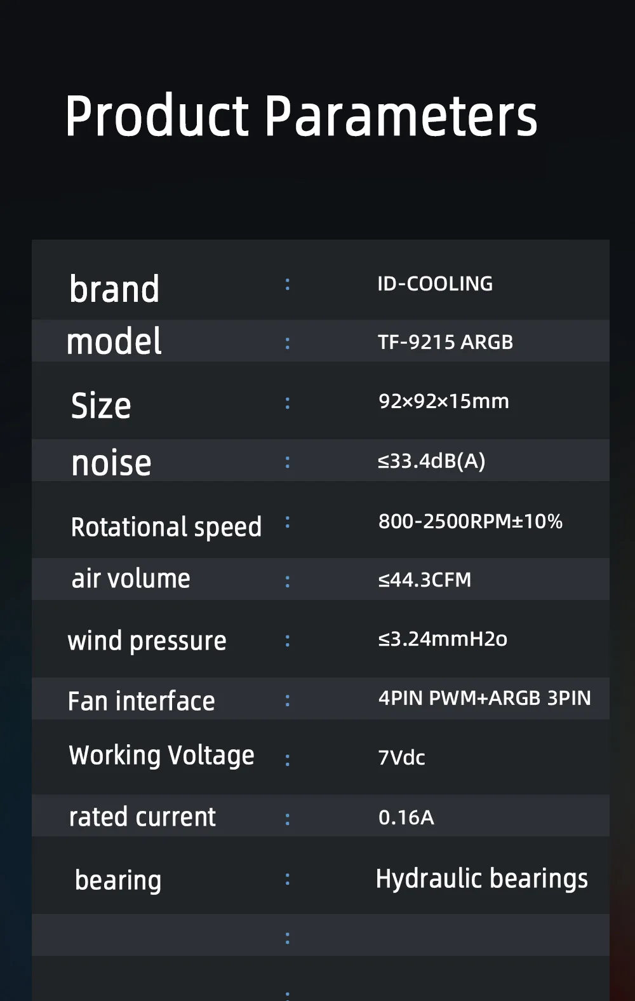Click the ≤44.3CFM value
Image resolution: width=635 pixels, height=1001 pixels.
425,580
